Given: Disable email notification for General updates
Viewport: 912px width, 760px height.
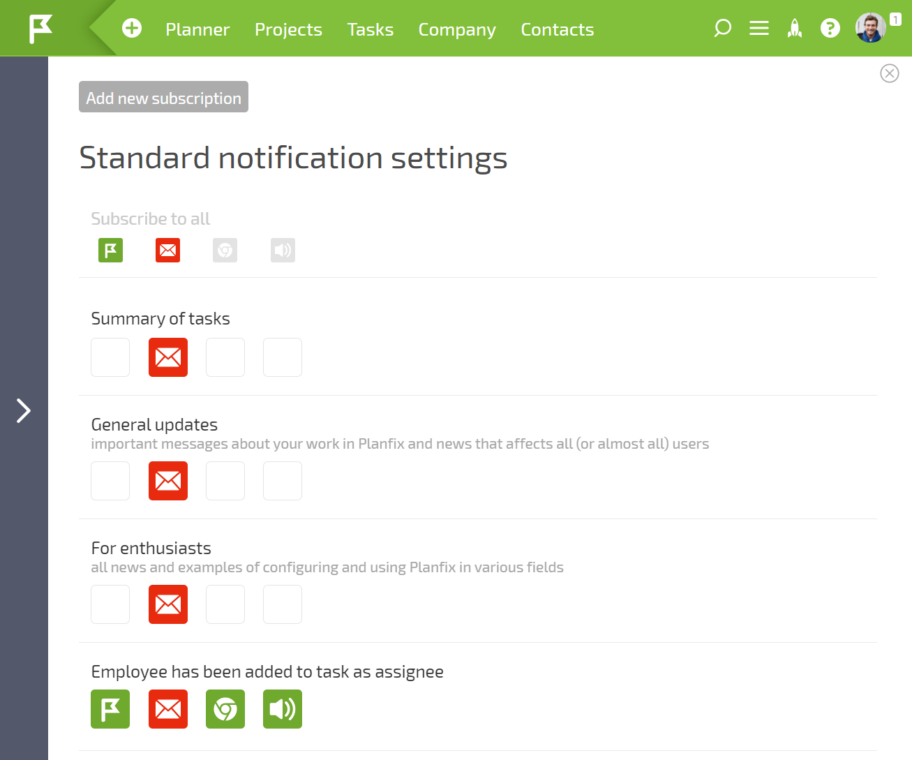Looking at the screenshot, I should (168, 481).
